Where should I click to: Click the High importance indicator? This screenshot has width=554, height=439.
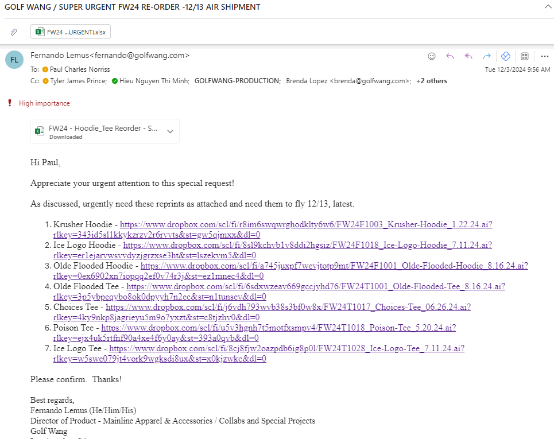pyautogui.click(x=44, y=103)
